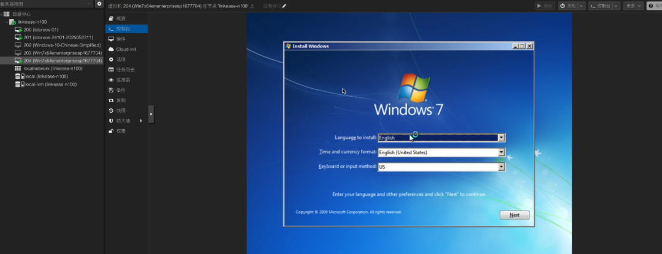662x254 pixels.
Task: Click the noVNC side panel handle arrow
Action: [x=151, y=114]
